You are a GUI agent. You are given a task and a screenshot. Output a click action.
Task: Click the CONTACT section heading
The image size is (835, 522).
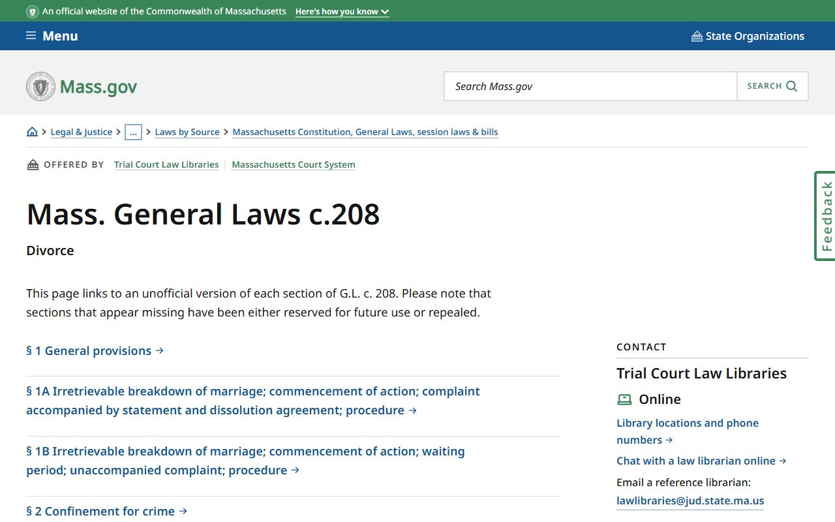click(641, 347)
